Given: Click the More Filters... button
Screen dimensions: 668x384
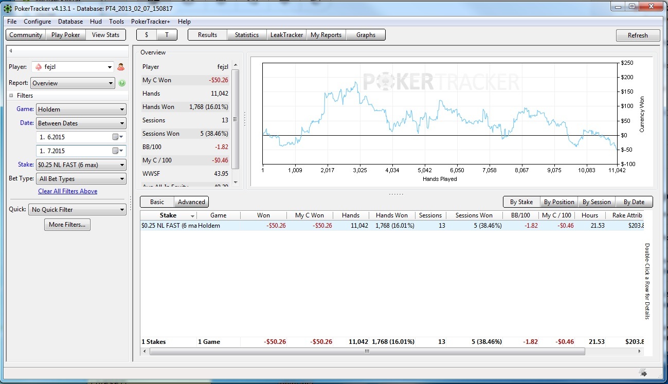Looking at the screenshot, I should point(67,225).
